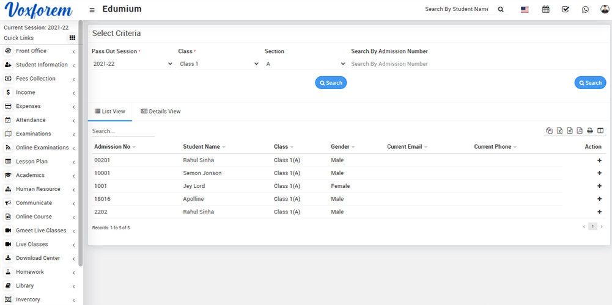Print the student list
Screen dimensions: 612x305
pos(590,131)
